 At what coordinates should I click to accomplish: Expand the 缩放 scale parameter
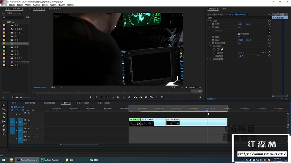click(x=210, y=27)
